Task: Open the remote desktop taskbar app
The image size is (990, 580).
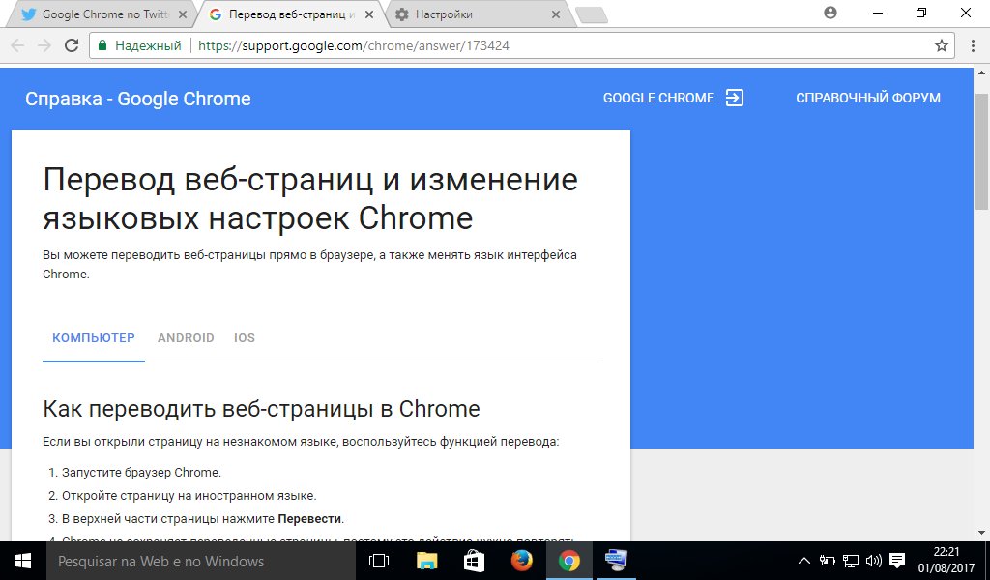Action: (x=616, y=561)
